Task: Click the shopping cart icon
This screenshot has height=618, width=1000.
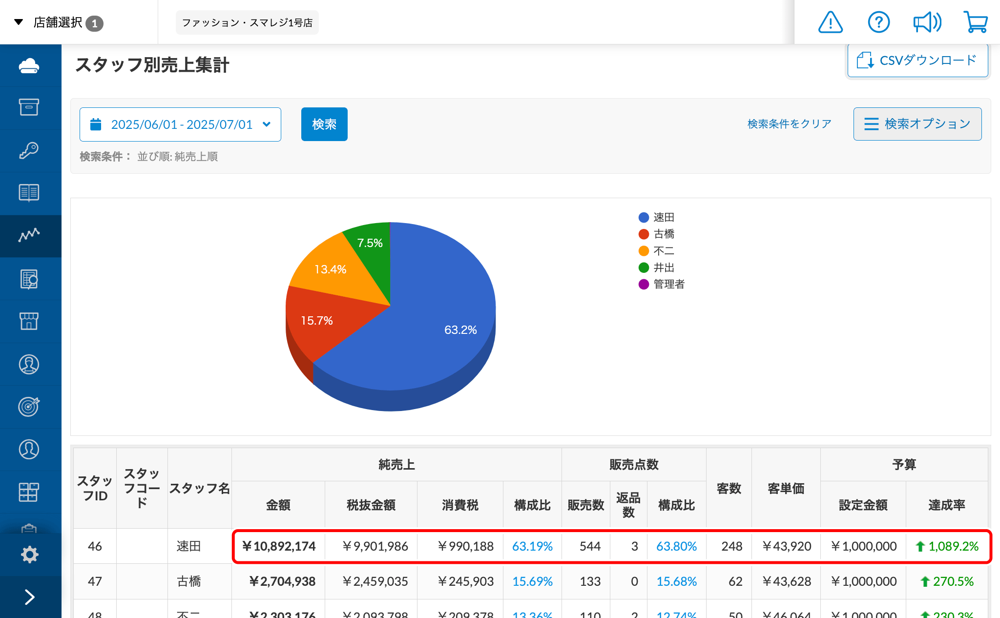Action: (x=976, y=22)
